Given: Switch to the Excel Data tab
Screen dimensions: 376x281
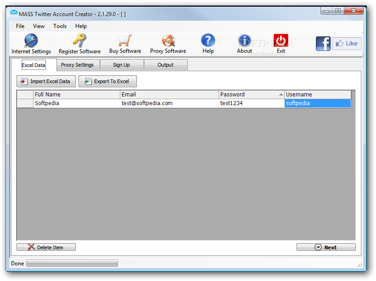Looking at the screenshot, I should coord(34,65).
